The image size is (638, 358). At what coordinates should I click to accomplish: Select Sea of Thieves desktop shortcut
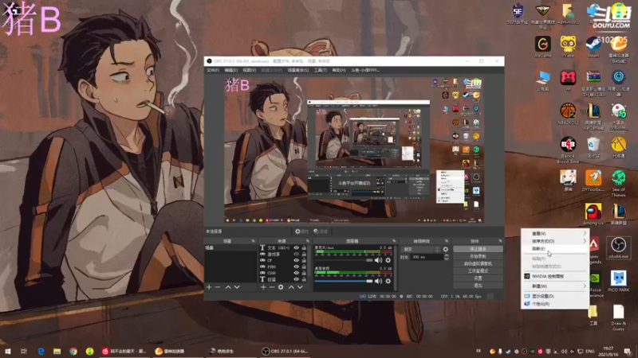coord(619,183)
